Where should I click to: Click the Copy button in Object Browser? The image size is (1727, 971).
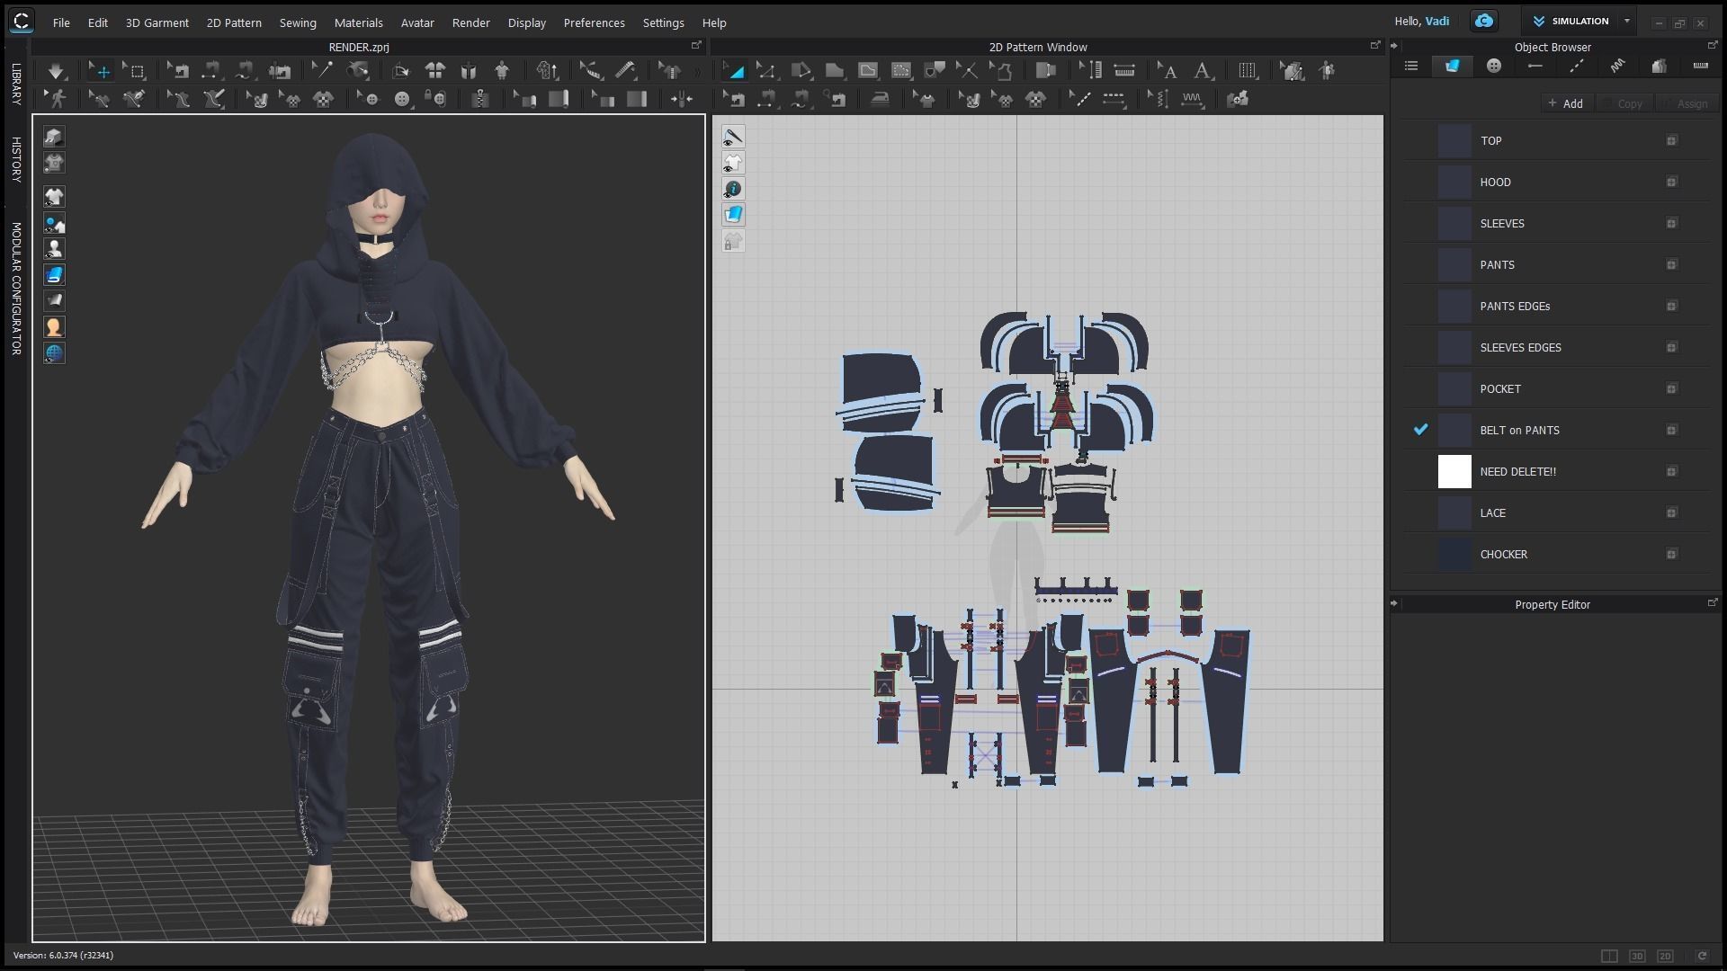point(1626,103)
